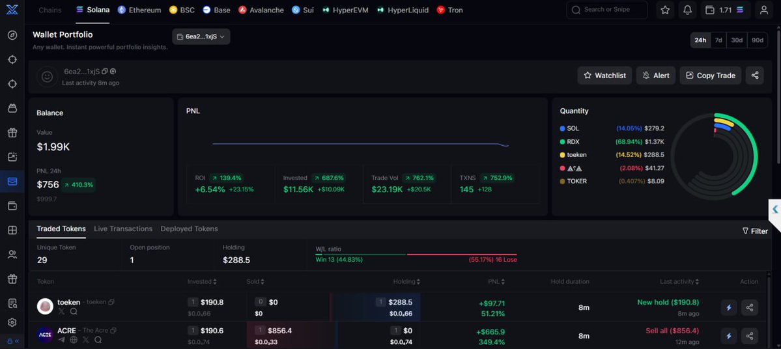Sort table by Holding column
This screenshot has height=349, width=781.
point(406,282)
